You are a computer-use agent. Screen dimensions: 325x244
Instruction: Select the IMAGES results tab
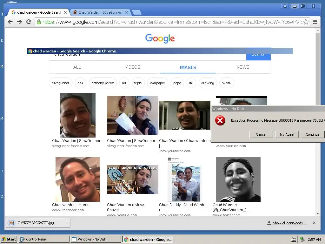click(x=188, y=67)
